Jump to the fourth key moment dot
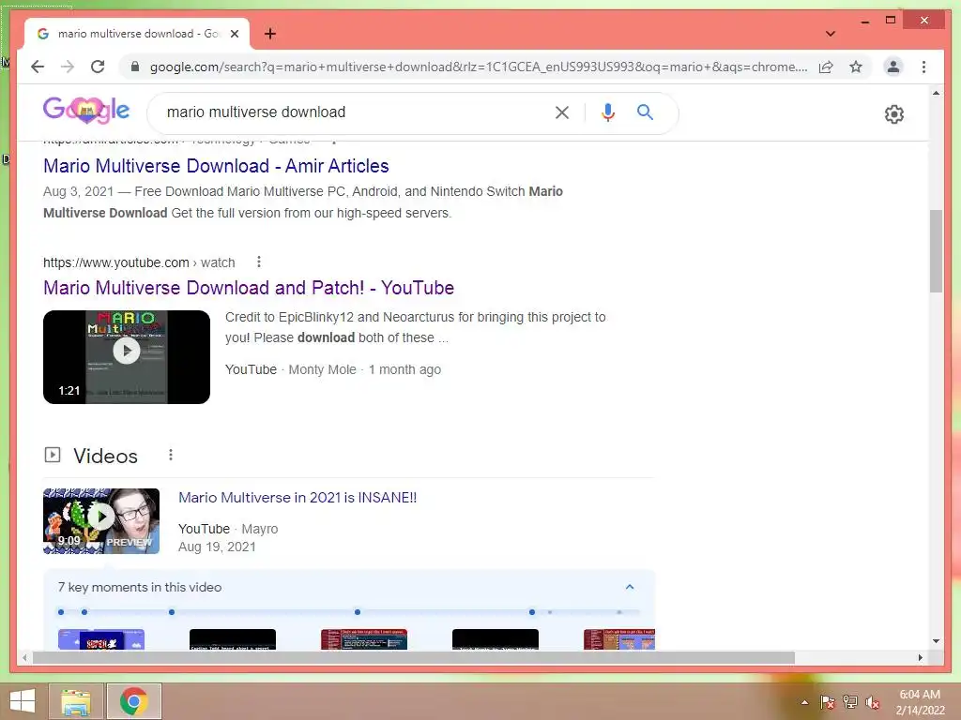 pyautogui.click(x=358, y=612)
